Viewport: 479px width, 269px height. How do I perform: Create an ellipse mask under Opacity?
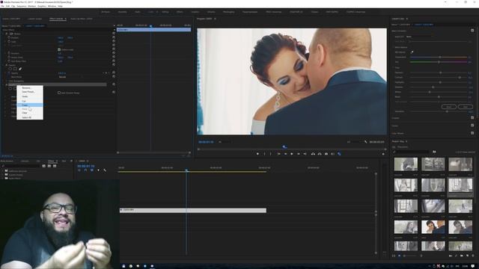tap(10, 69)
